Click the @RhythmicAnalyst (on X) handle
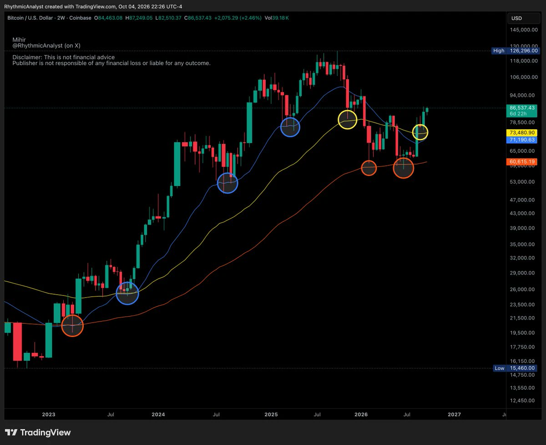 click(x=46, y=46)
